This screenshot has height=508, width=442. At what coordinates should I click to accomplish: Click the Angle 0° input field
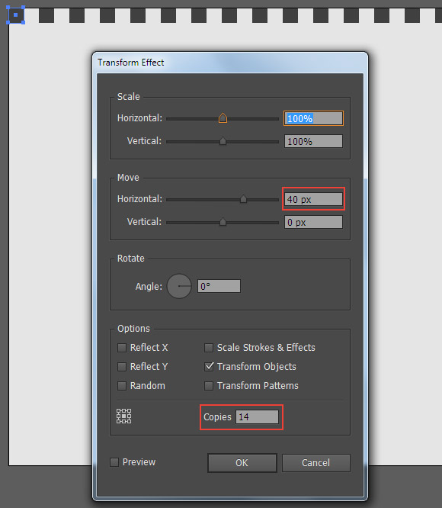[x=219, y=286]
